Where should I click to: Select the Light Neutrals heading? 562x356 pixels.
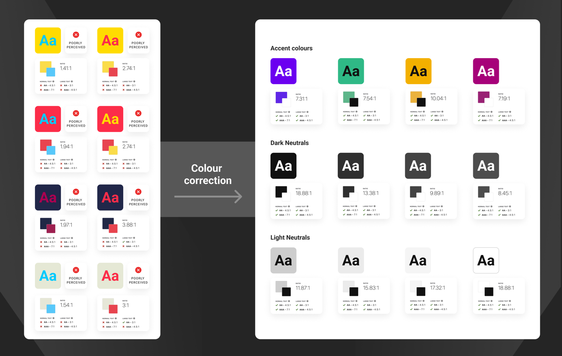pyautogui.click(x=290, y=237)
